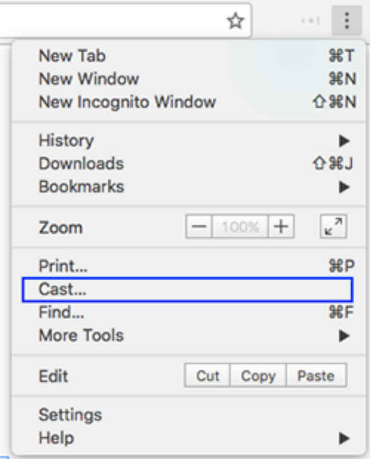The height and width of the screenshot is (459, 370).
Task: Enter fullscreen mode via the expand arrows icon
Action: click(334, 227)
